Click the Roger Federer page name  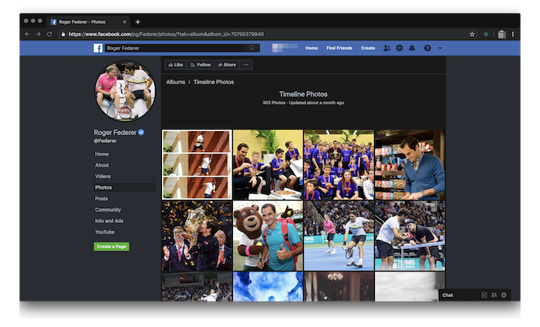coord(115,133)
